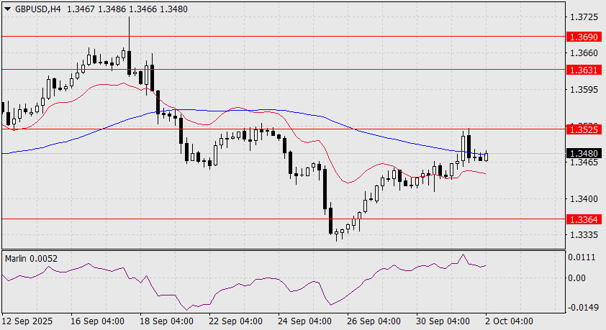The image size is (606, 330).
Task: Click the black 1.3480 current price label
Action: [x=583, y=153]
